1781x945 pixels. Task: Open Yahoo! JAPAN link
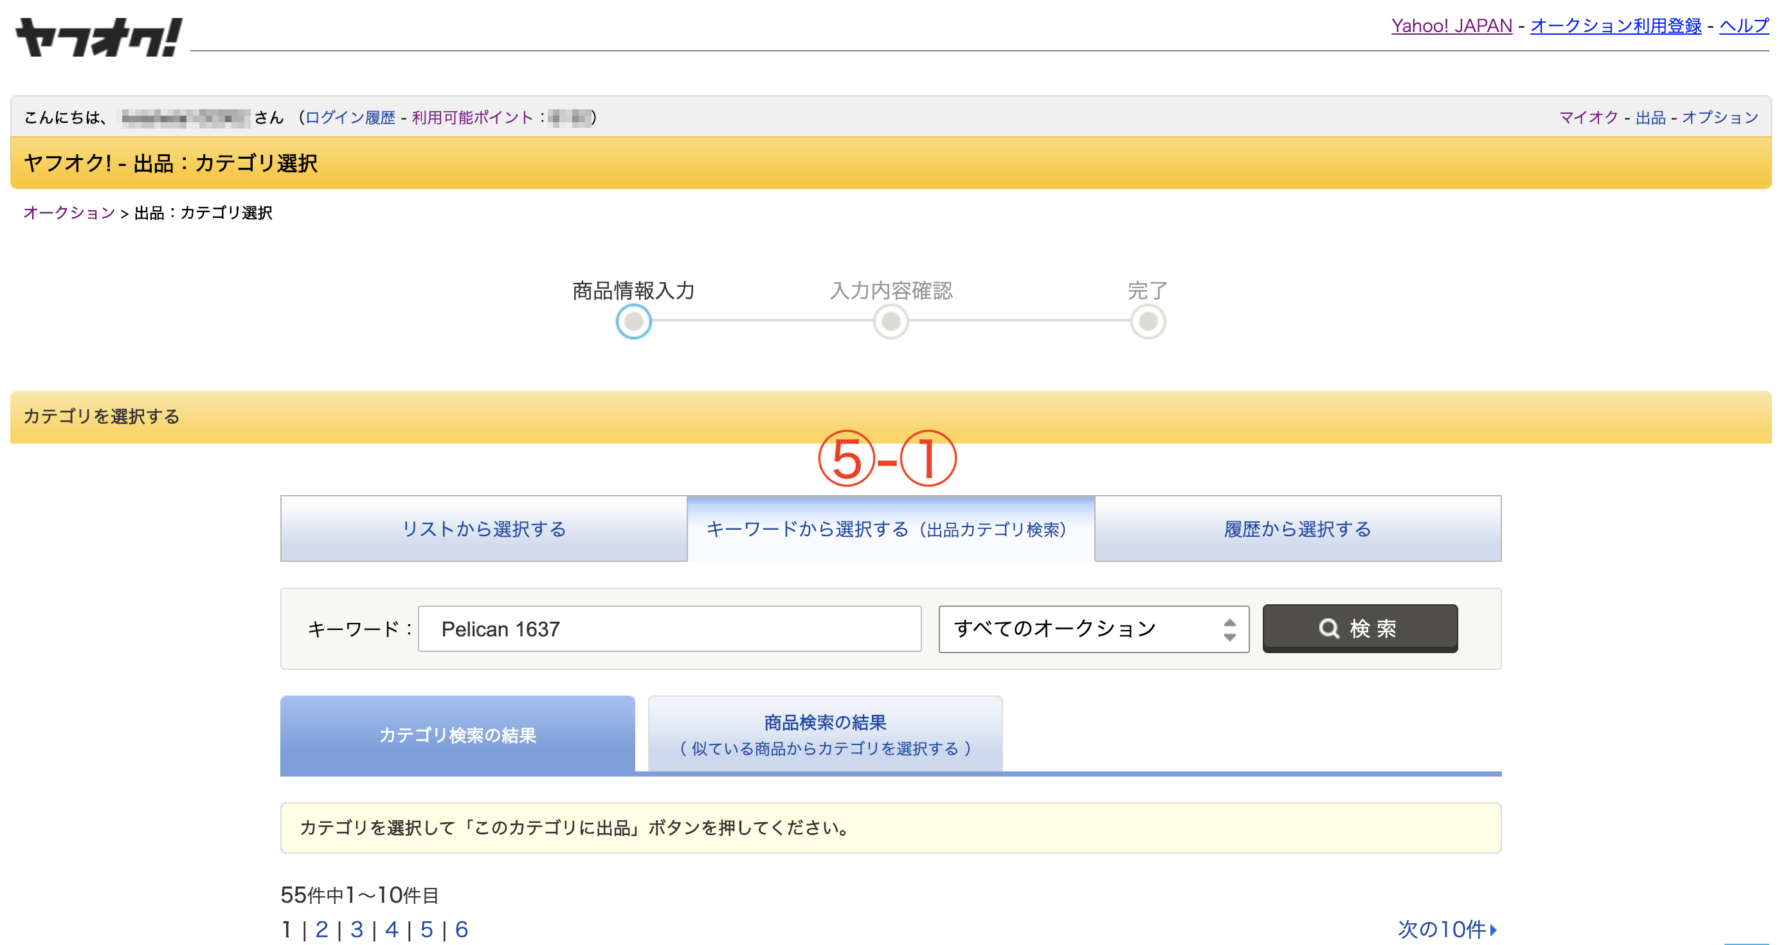coord(1451,26)
